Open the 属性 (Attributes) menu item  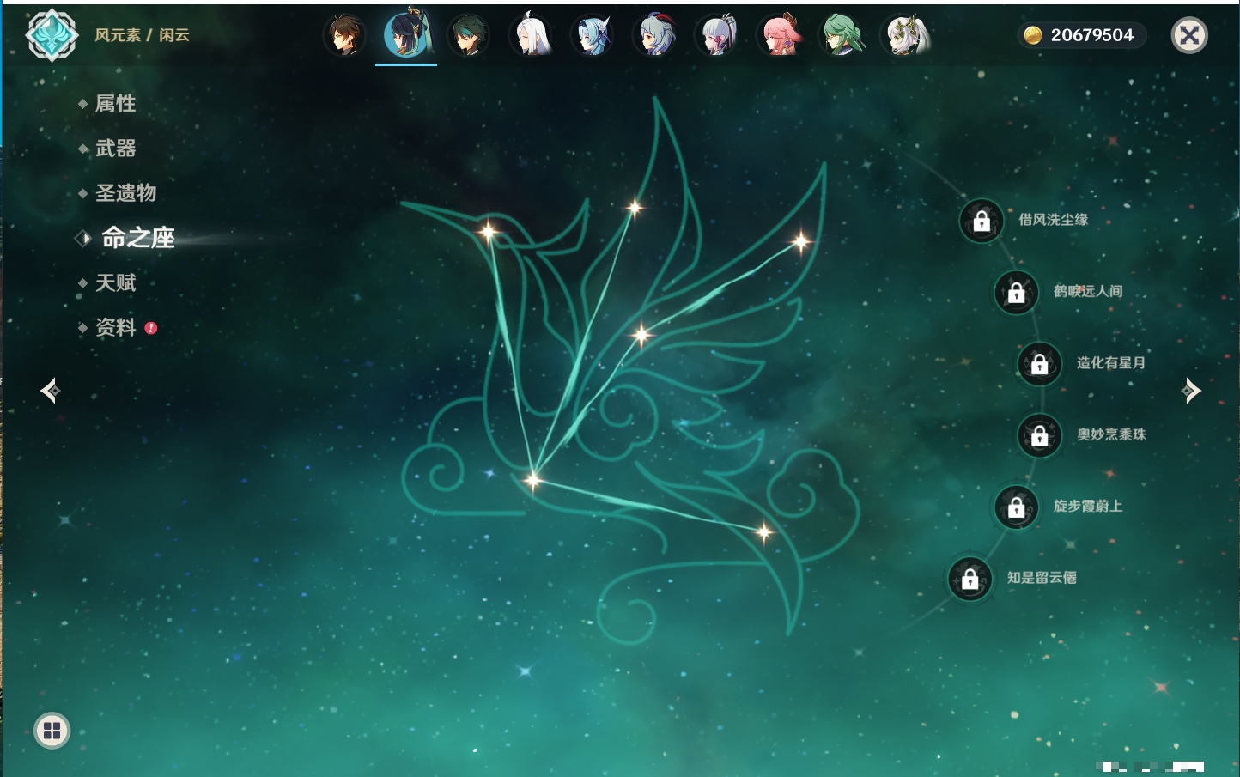pos(115,104)
